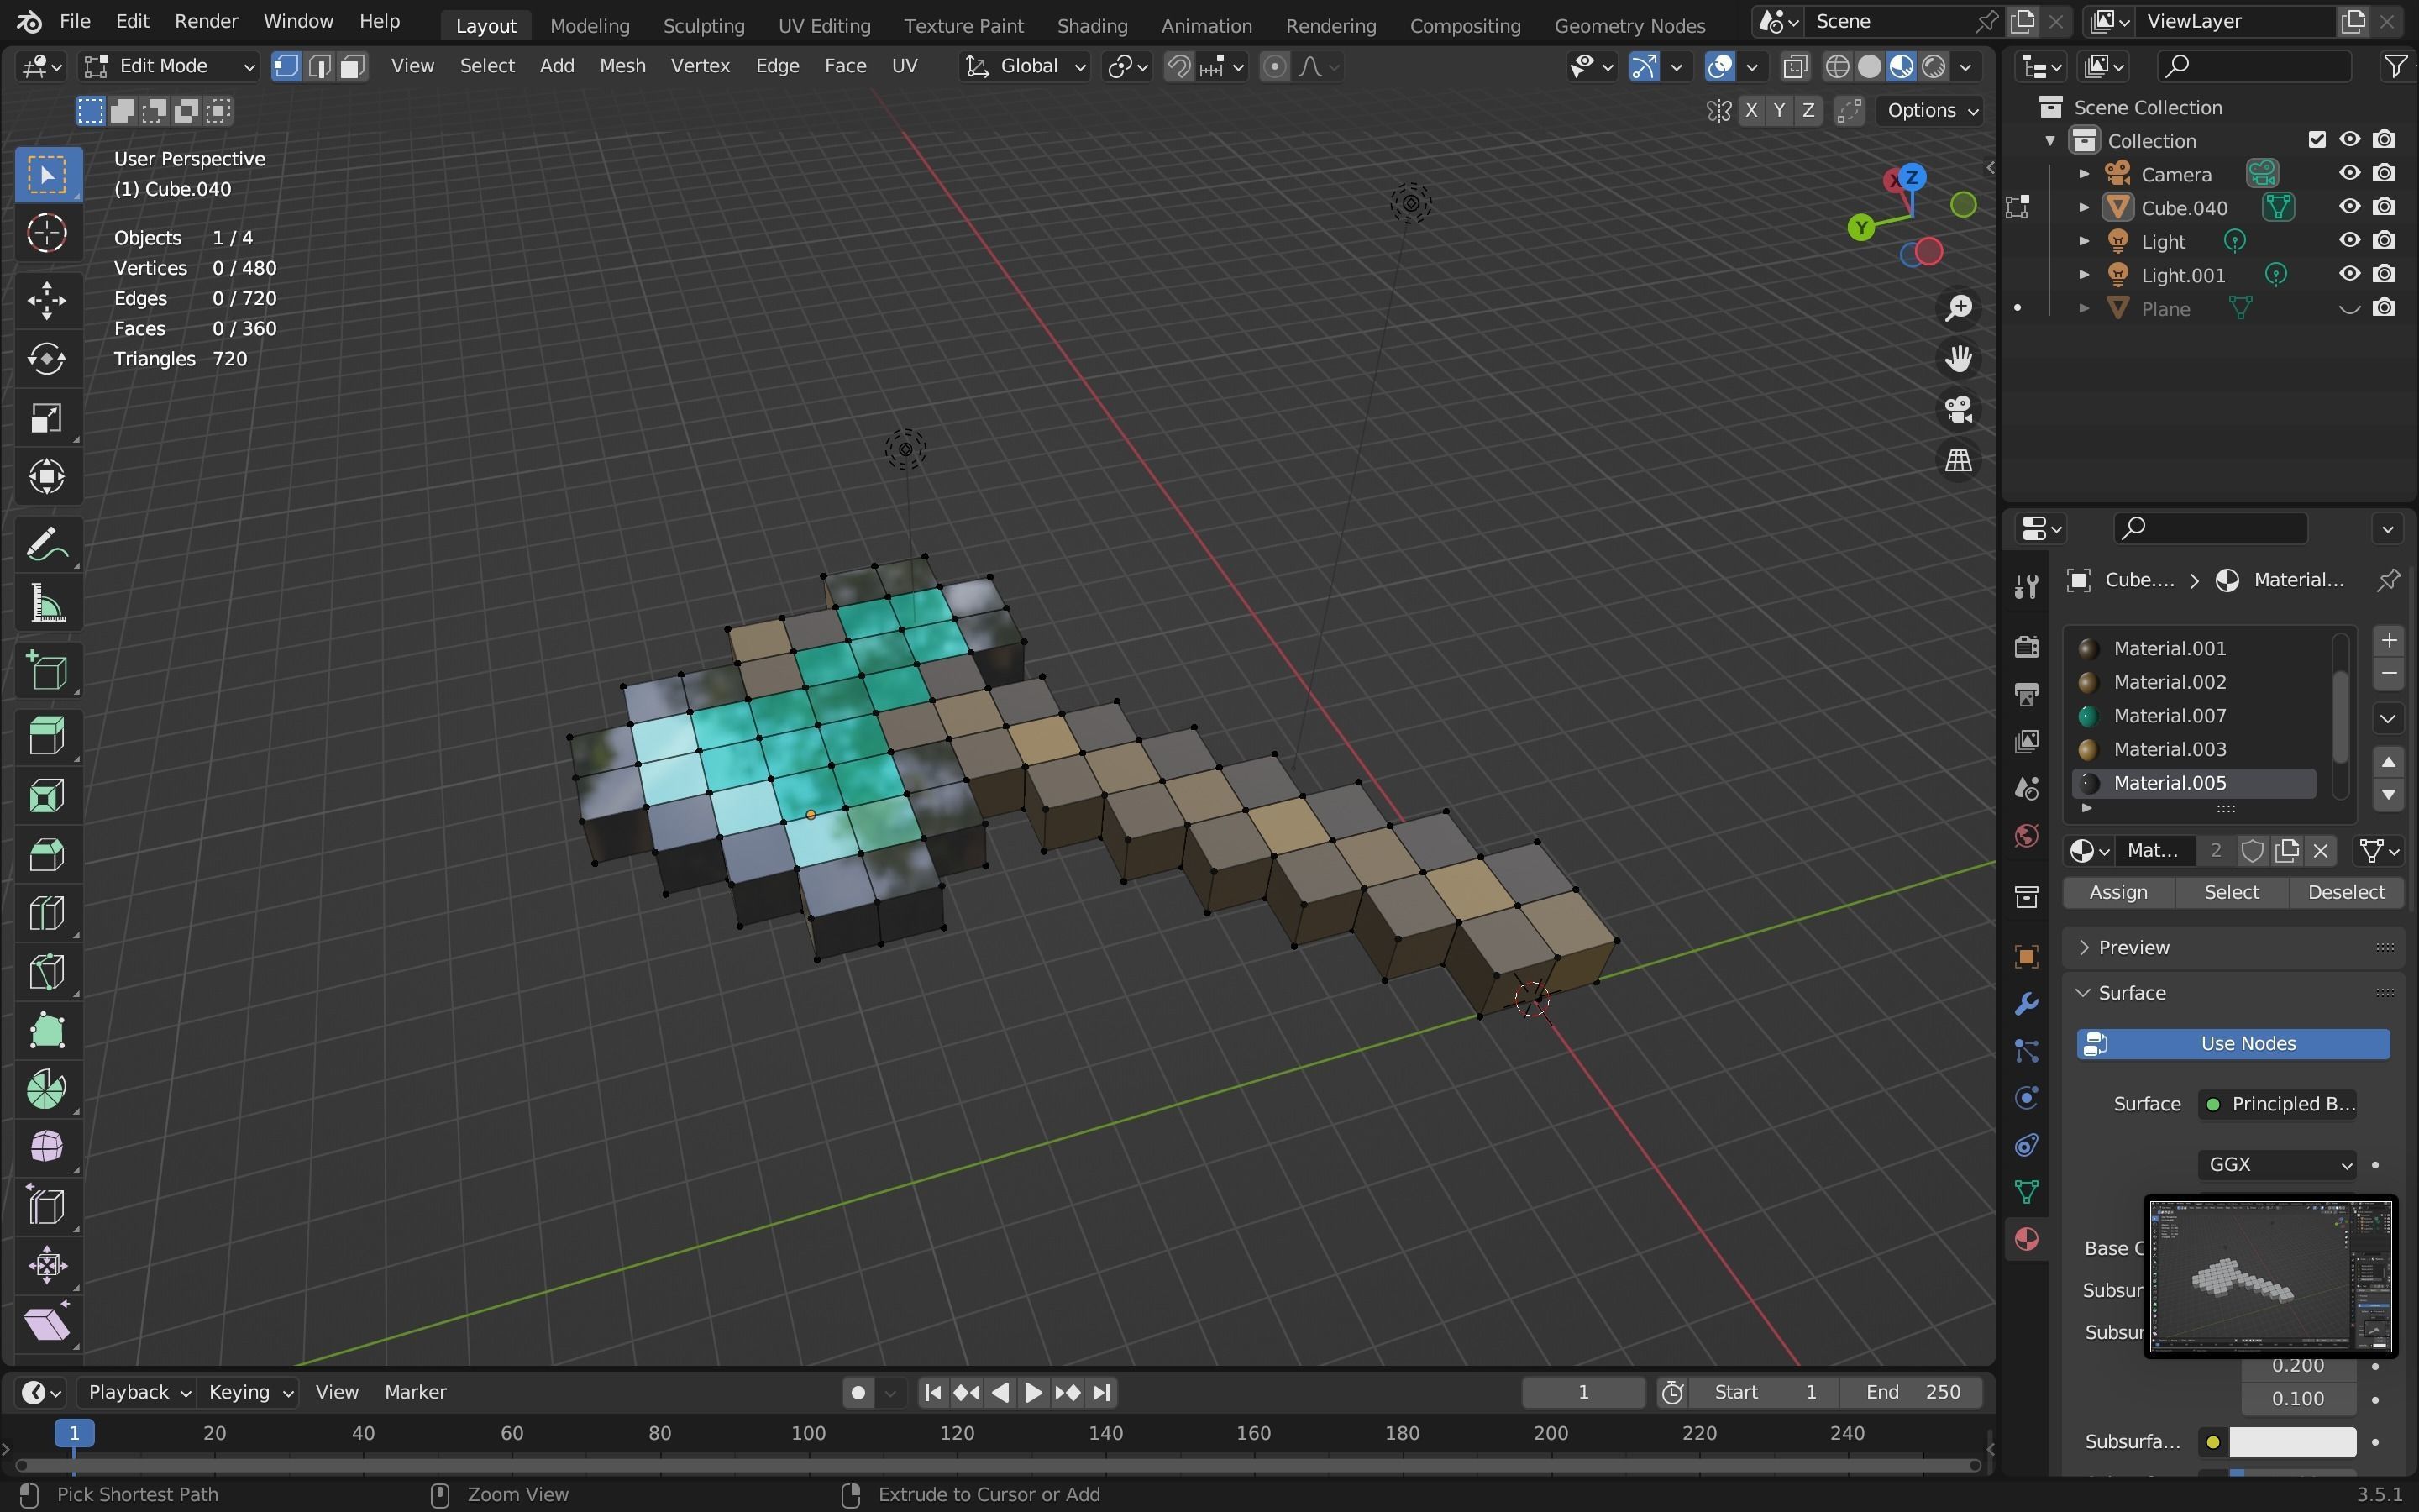2419x1512 pixels.
Task: Open Playback dropdown menu
Action: click(137, 1392)
